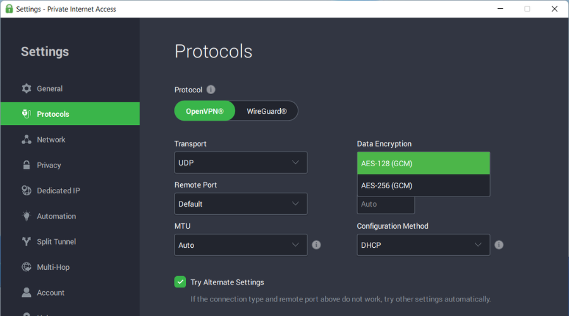
Task: Click the Privacy padlock icon
Action: 27,165
